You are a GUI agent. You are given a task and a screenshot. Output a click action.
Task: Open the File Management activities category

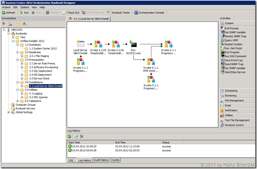(237, 101)
